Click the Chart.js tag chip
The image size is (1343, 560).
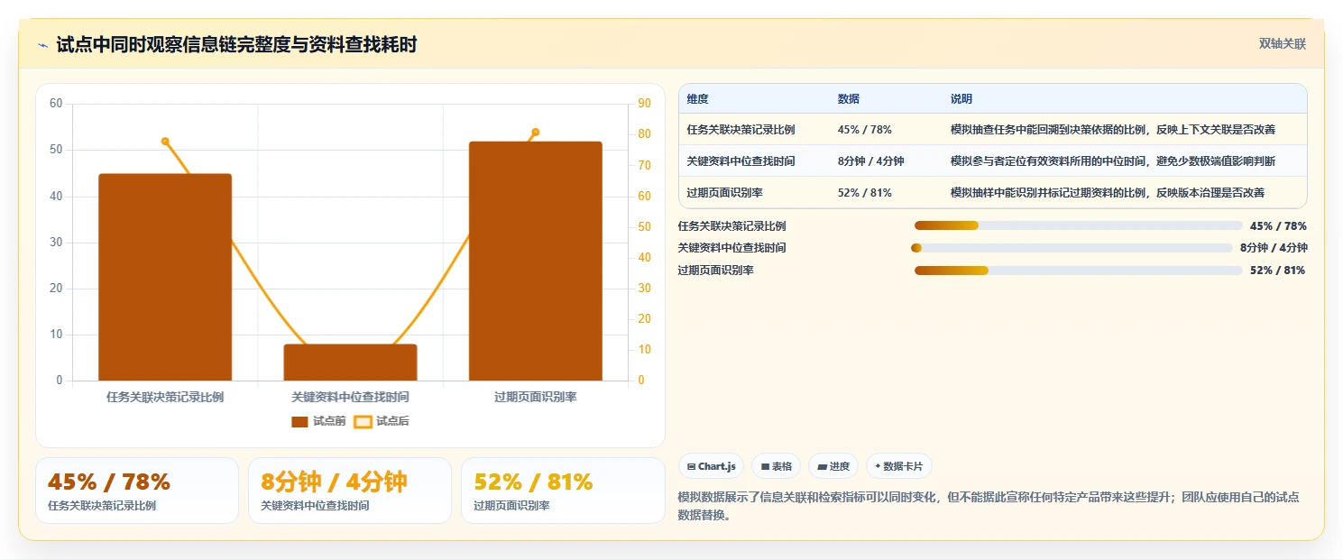tap(711, 466)
